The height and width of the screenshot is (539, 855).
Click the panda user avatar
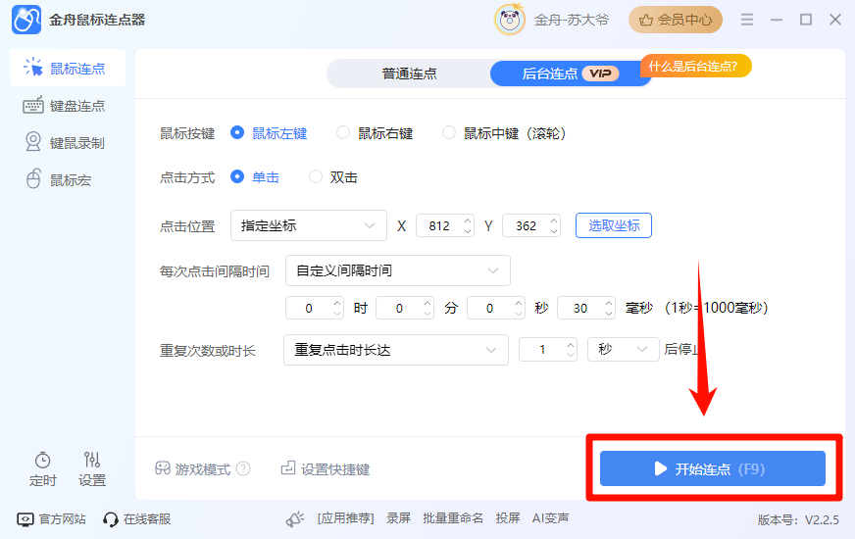509,21
